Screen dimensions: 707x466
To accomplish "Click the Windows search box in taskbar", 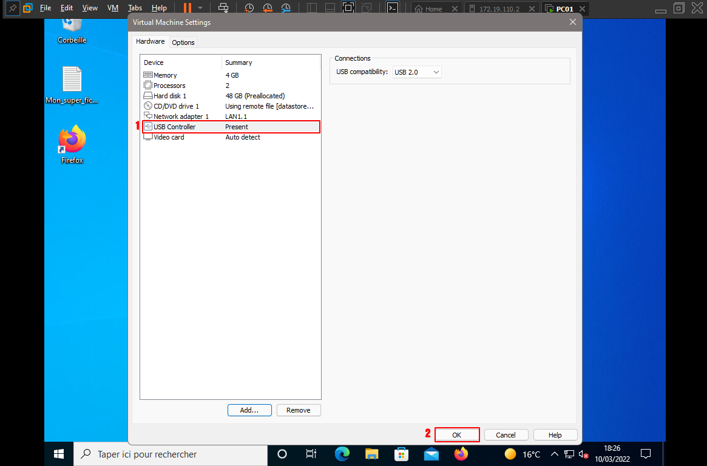I will (171, 454).
